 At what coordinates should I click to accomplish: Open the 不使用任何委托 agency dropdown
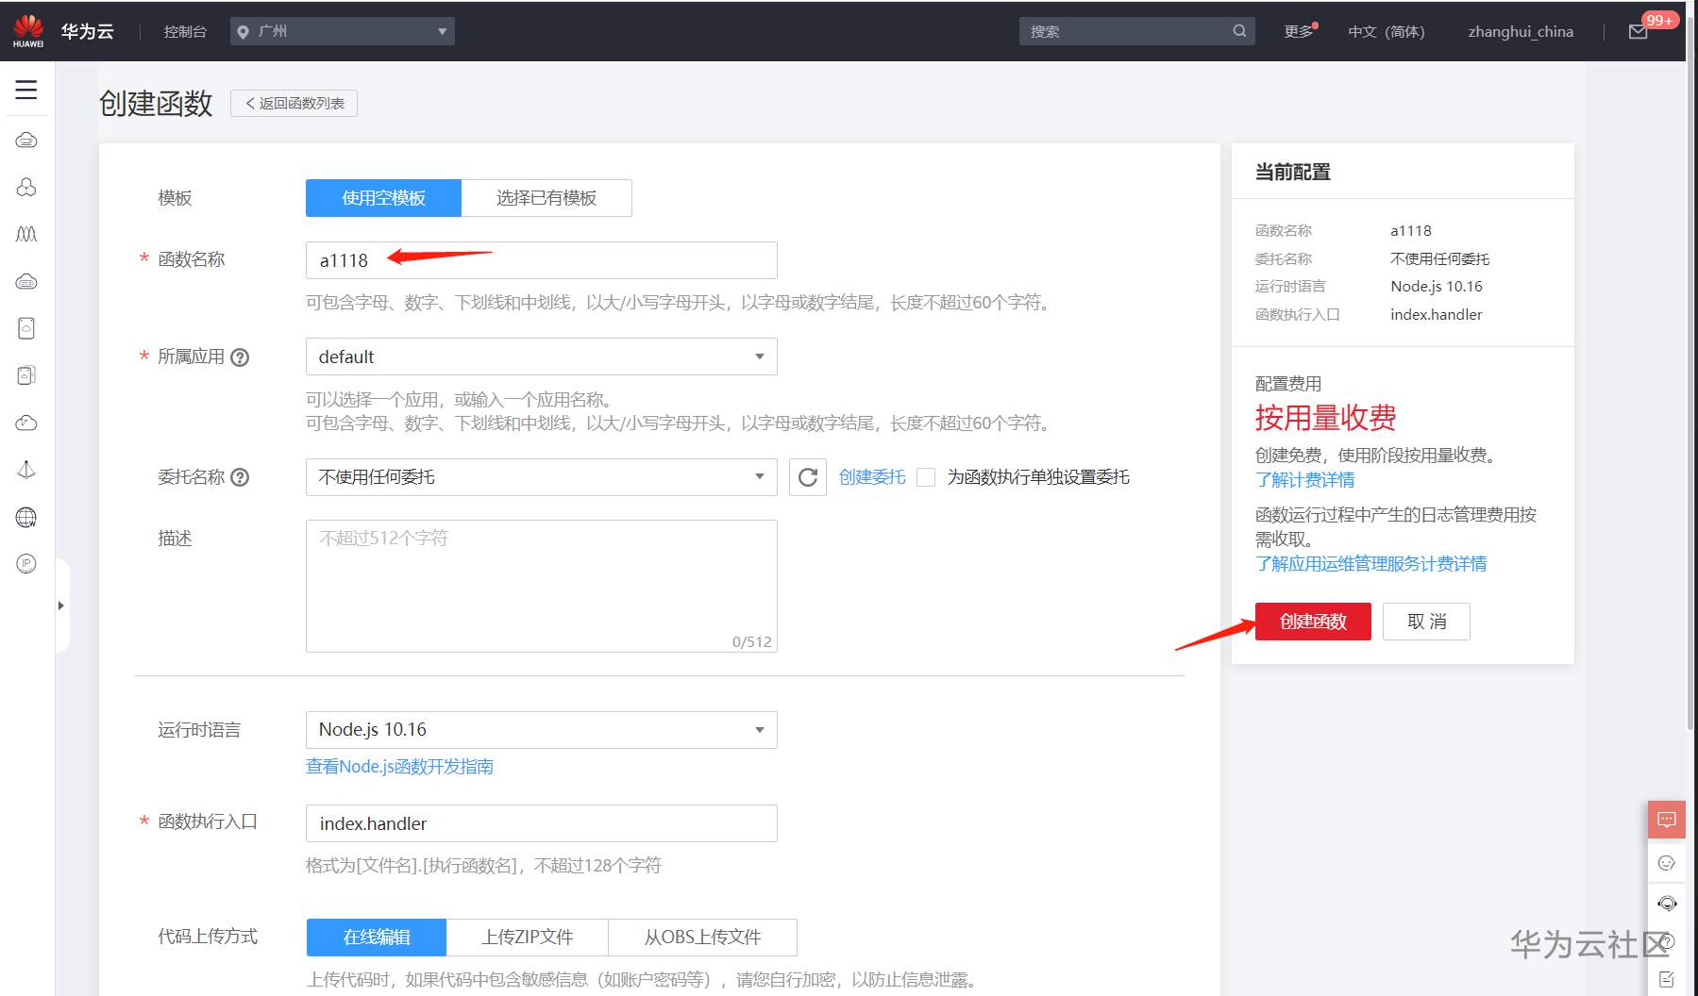542,477
